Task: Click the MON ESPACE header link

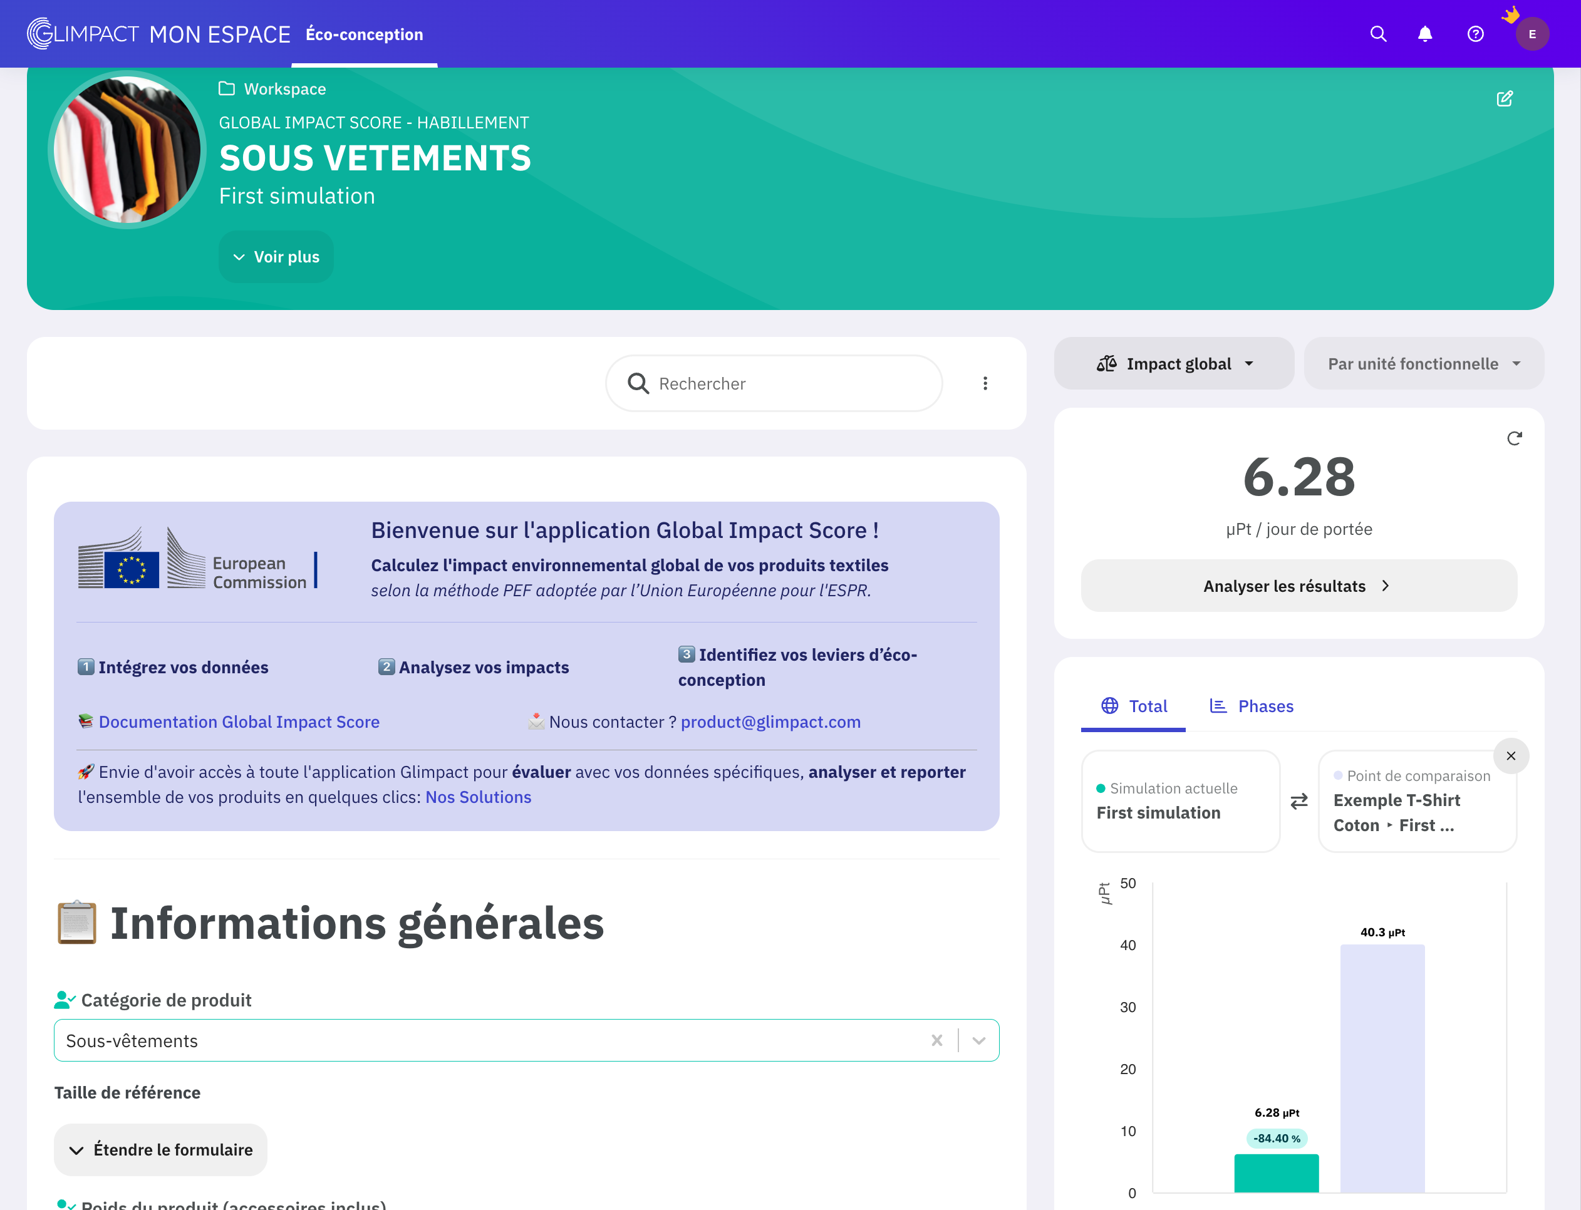Action: (220, 34)
